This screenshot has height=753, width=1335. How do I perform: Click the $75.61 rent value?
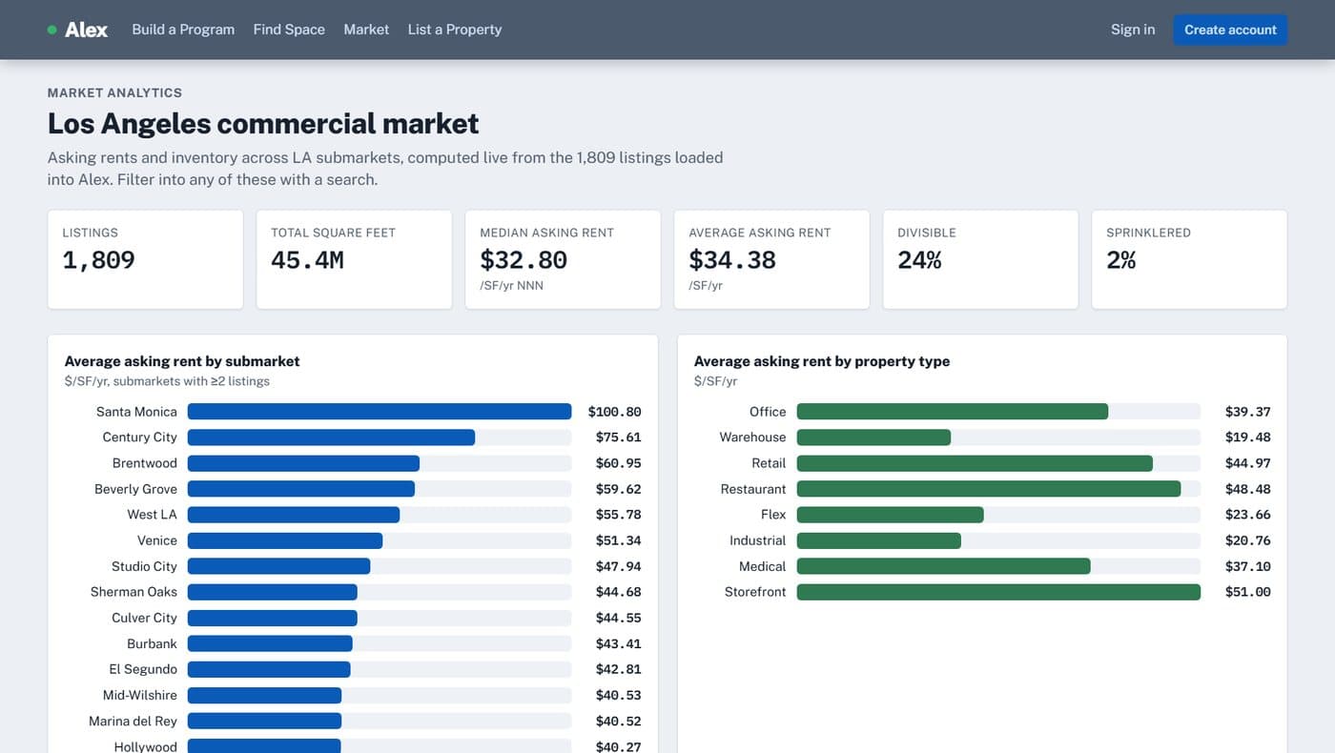(x=618, y=438)
